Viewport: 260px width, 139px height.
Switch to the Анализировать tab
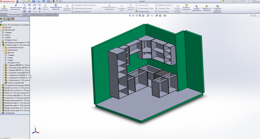37,15
